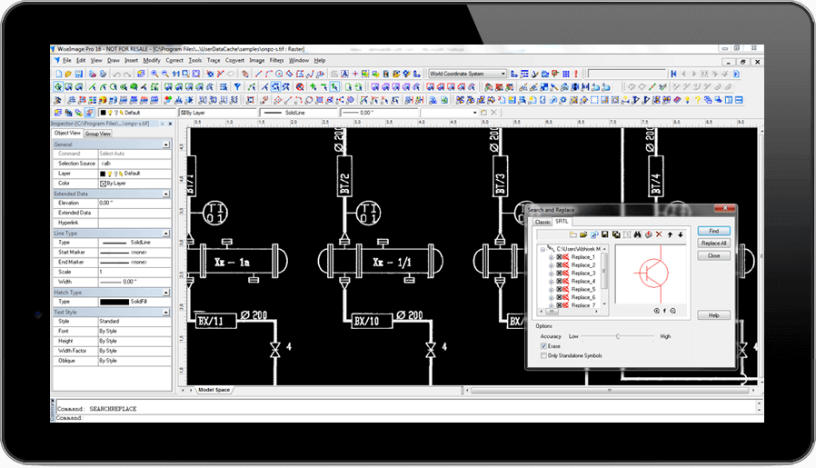Open the Trace menu
The width and height of the screenshot is (816, 468).
(x=214, y=60)
